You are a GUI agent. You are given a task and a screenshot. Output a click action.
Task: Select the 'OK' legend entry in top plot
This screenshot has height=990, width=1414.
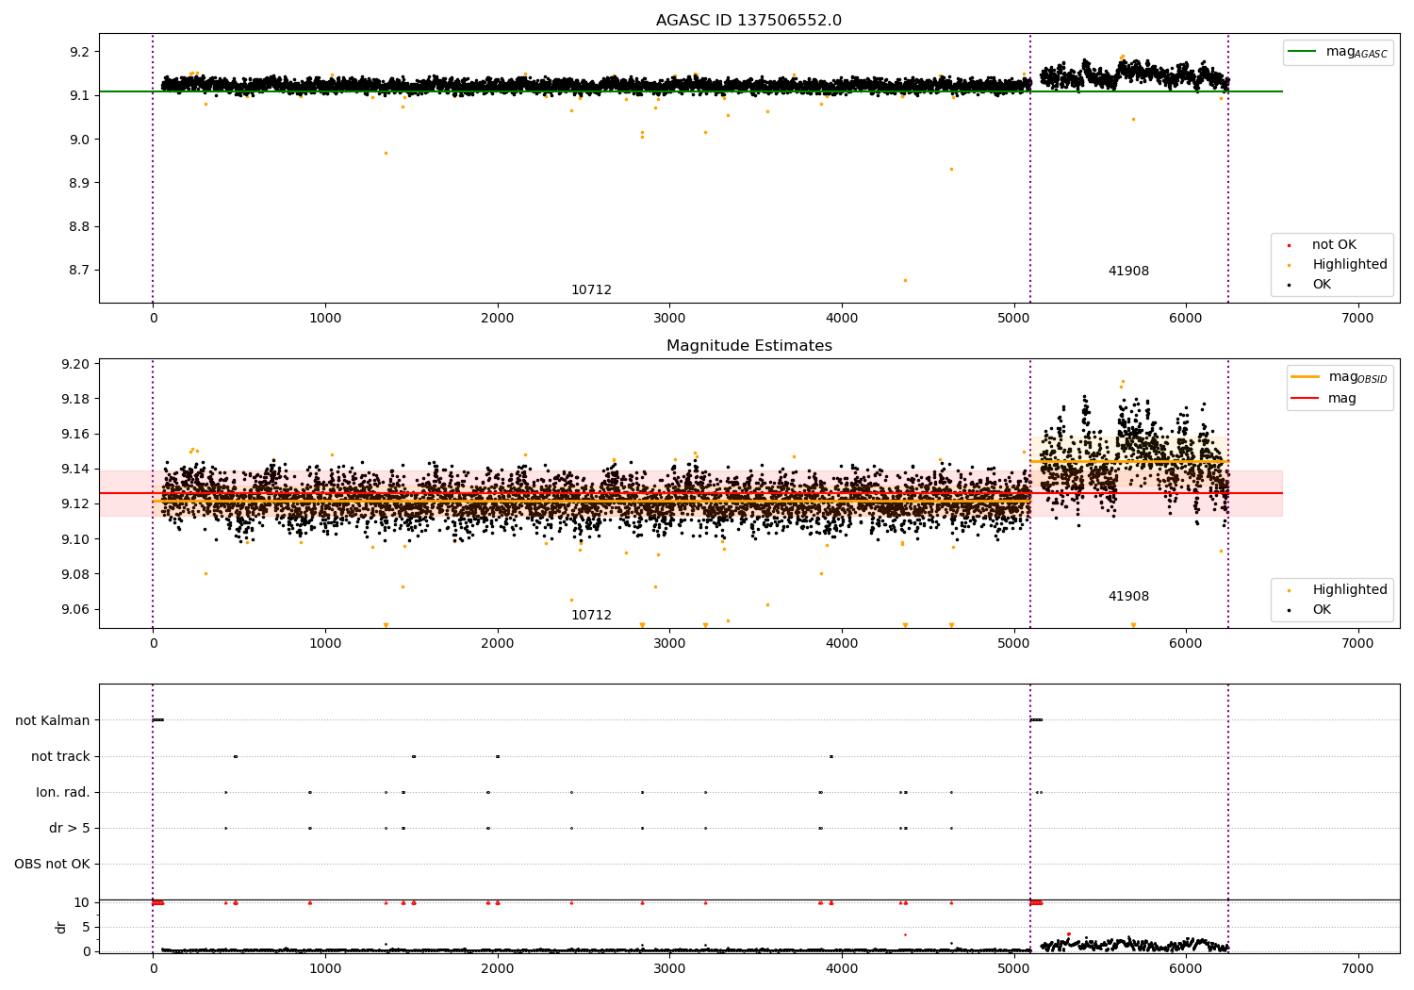pyautogui.click(x=1322, y=285)
